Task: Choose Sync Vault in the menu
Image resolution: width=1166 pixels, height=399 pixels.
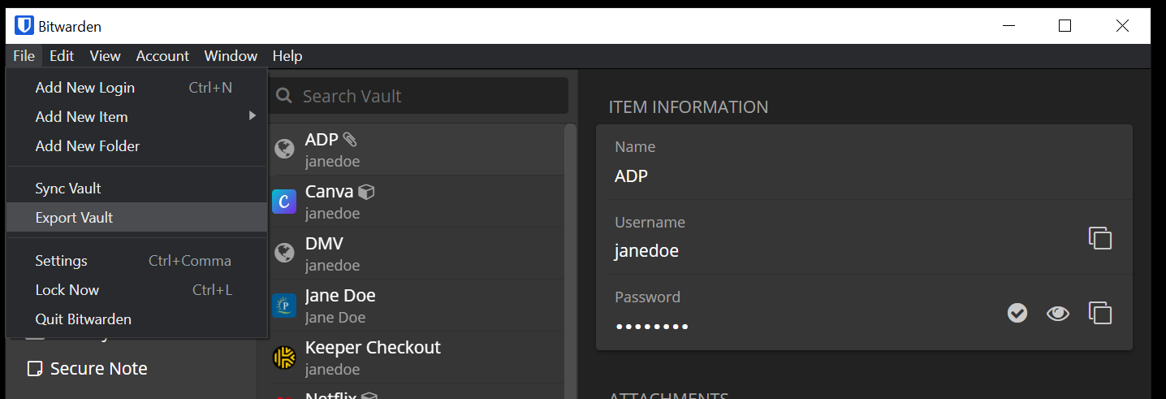Action: 68,189
